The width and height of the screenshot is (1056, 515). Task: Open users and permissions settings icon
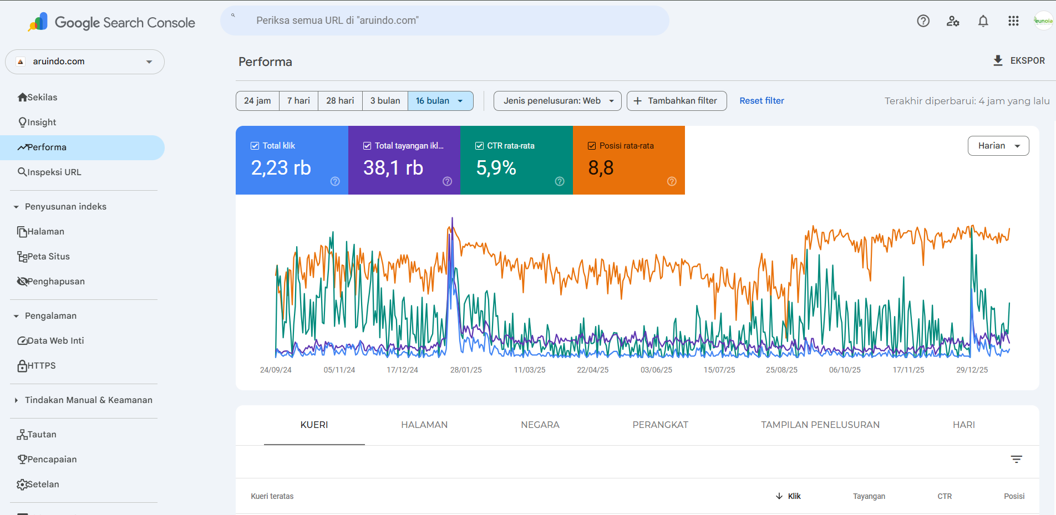(953, 21)
